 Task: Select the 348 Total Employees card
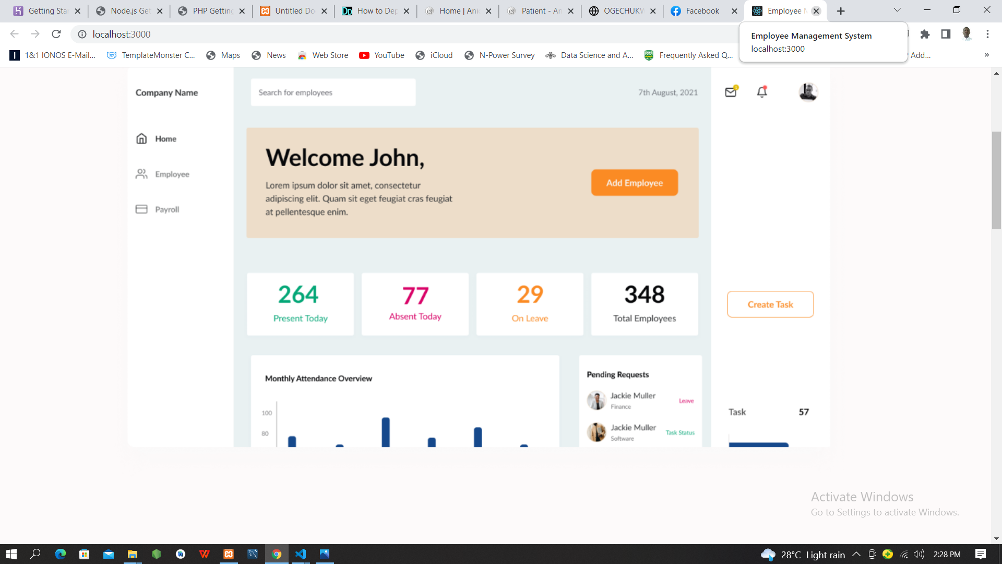(645, 304)
